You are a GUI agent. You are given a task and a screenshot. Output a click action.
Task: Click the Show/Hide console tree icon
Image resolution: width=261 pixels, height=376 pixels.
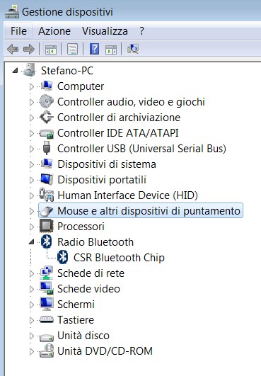coord(51,50)
